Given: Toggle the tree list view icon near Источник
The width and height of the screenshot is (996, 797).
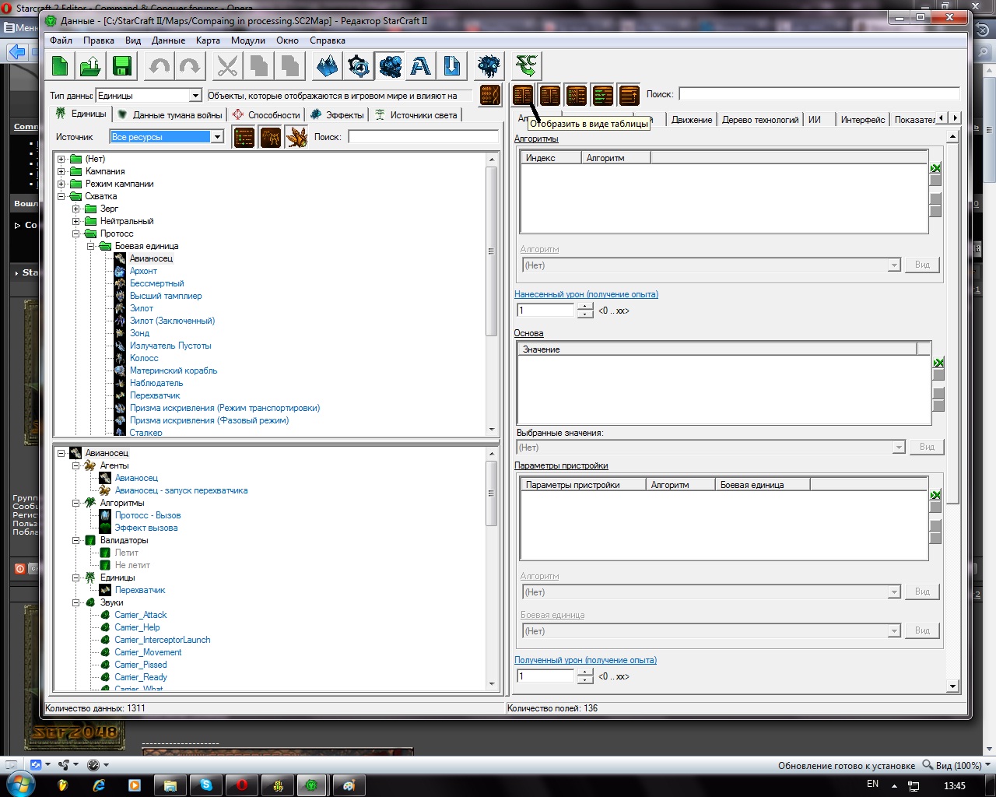Looking at the screenshot, I should point(244,137).
